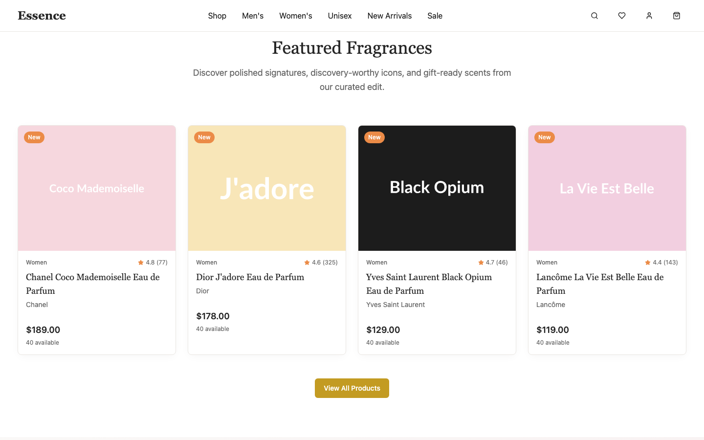The width and height of the screenshot is (704, 440).
Task: Open the J'adore product image
Action: pyautogui.click(x=267, y=188)
